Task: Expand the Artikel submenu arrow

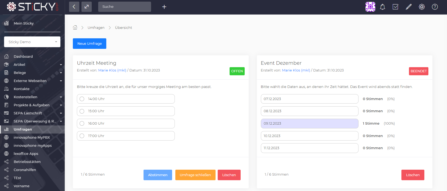Action: point(61,65)
